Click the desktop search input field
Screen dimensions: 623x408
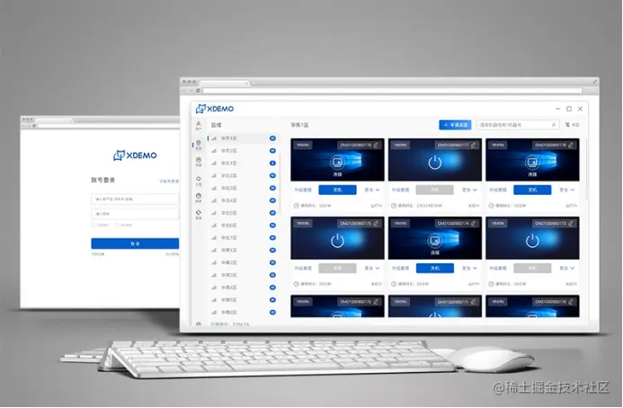click(518, 125)
